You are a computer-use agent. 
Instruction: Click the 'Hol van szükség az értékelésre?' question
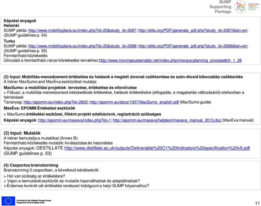click(34, 176)
